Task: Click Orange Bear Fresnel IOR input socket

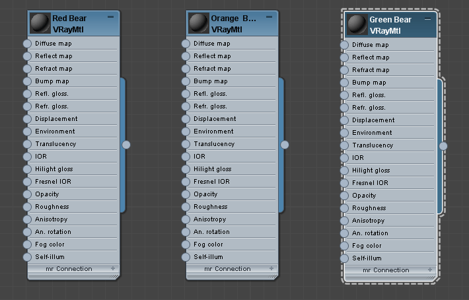Action: pyautogui.click(x=186, y=182)
